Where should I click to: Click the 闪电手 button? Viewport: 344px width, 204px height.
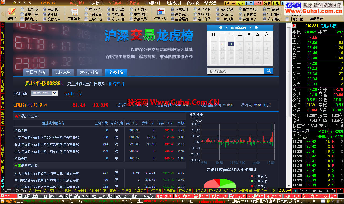click(x=230, y=3)
